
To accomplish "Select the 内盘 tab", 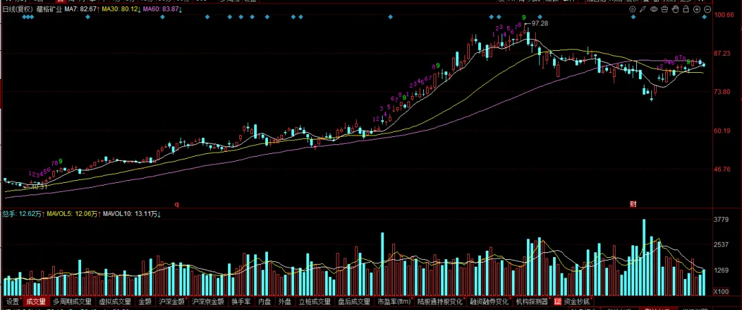I will click(x=265, y=302).
